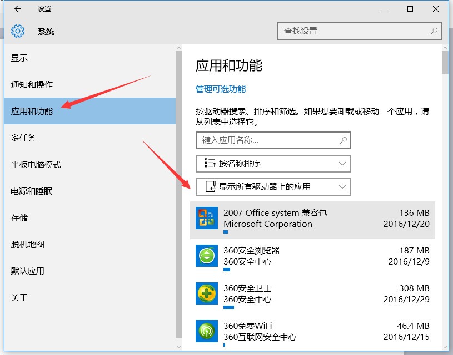
Task: Click the Settings gear icon beside 系统
Action: pyautogui.click(x=18, y=31)
